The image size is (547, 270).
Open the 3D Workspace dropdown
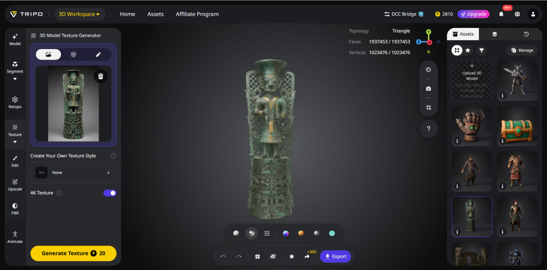click(x=79, y=14)
